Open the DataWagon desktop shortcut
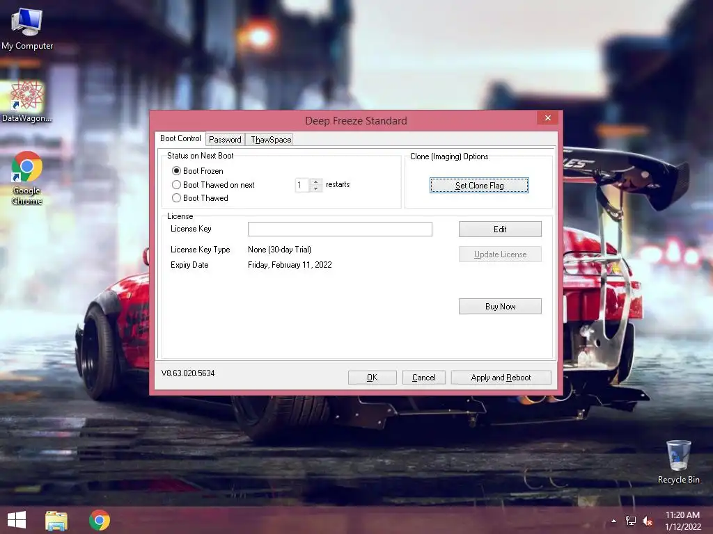713x534 pixels. pos(26,102)
